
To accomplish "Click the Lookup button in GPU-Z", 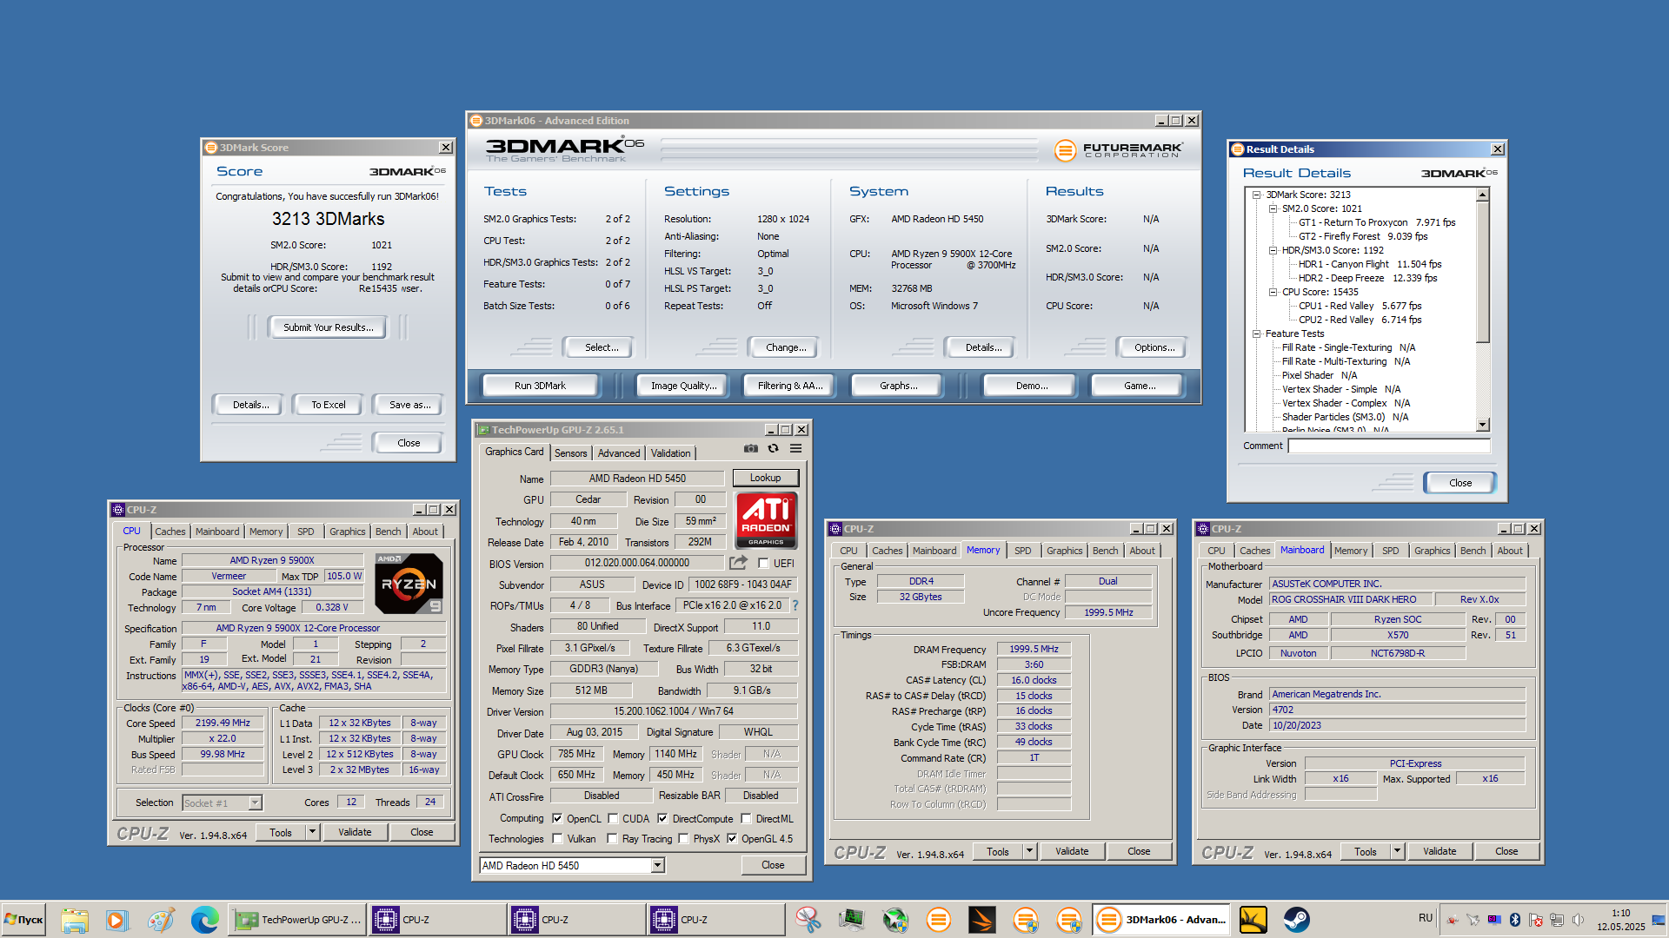I will pyautogui.click(x=766, y=477).
